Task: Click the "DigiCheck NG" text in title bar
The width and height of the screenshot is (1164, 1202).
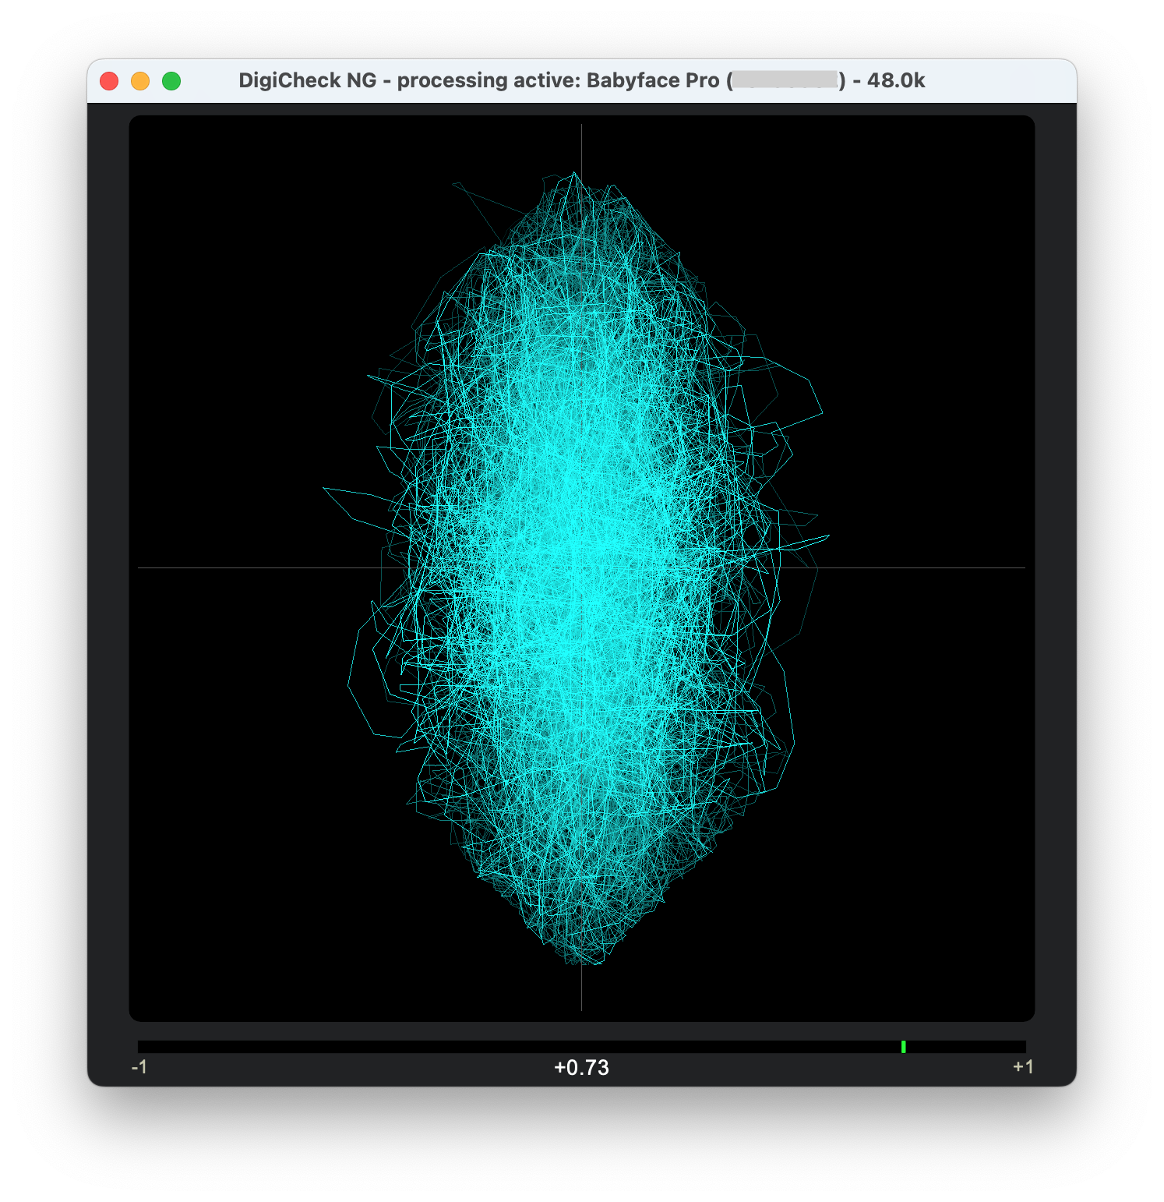Action: coord(307,81)
